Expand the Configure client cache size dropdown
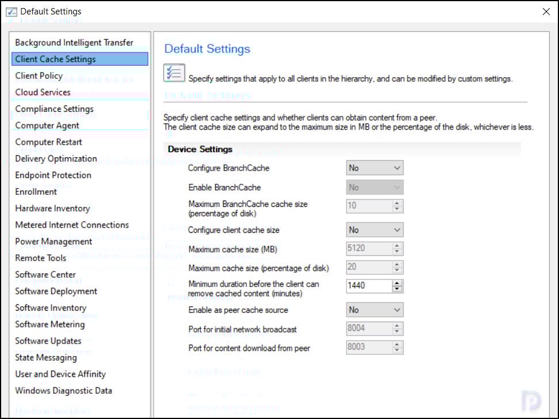559x419 pixels. pyautogui.click(x=375, y=230)
